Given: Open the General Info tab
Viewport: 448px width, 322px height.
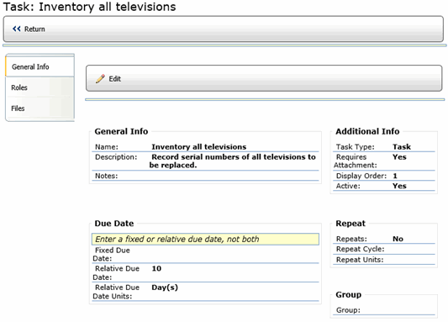Looking at the screenshot, I should click(x=40, y=66).
